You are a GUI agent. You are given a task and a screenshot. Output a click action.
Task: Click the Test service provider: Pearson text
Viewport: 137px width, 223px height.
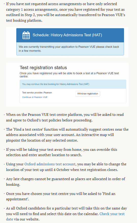(37, 93)
